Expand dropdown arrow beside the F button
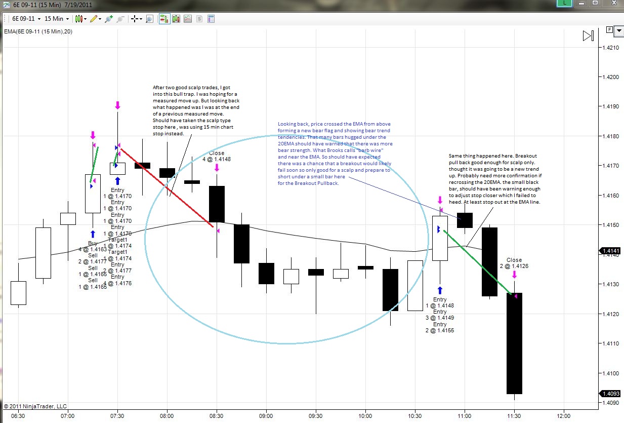624x423 pixels. [x=618, y=30]
